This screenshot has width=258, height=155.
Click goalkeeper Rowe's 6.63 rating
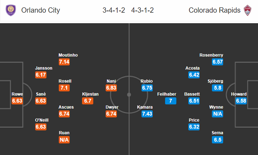point(17,101)
